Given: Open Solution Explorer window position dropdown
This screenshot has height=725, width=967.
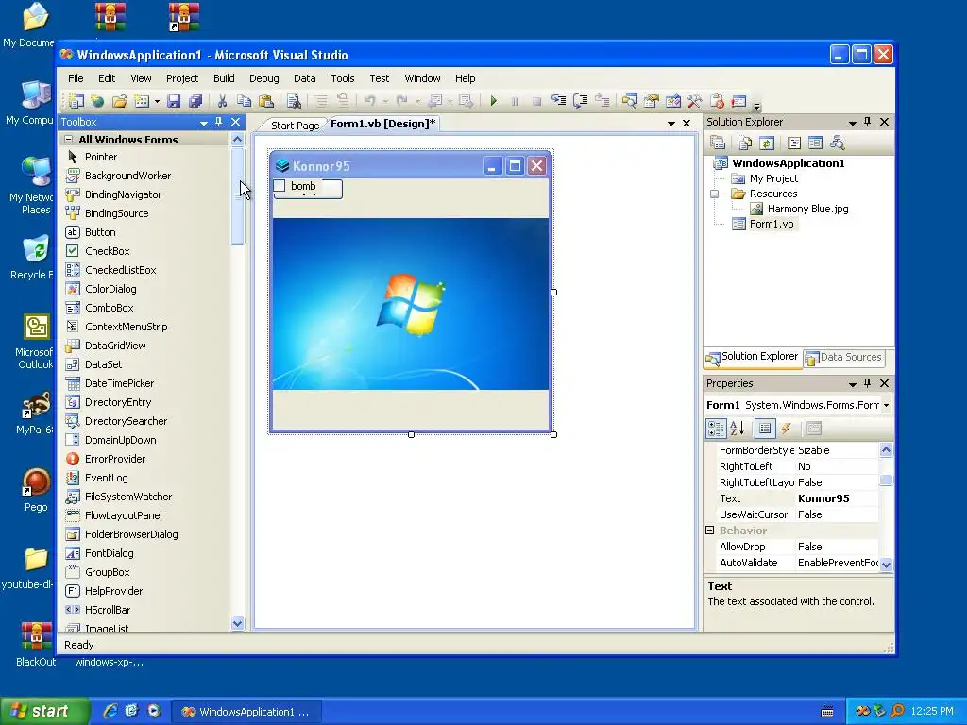Looking at the screenshot, I should click(x=853, y=123).
